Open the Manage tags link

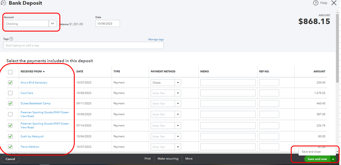pos(156,39)
